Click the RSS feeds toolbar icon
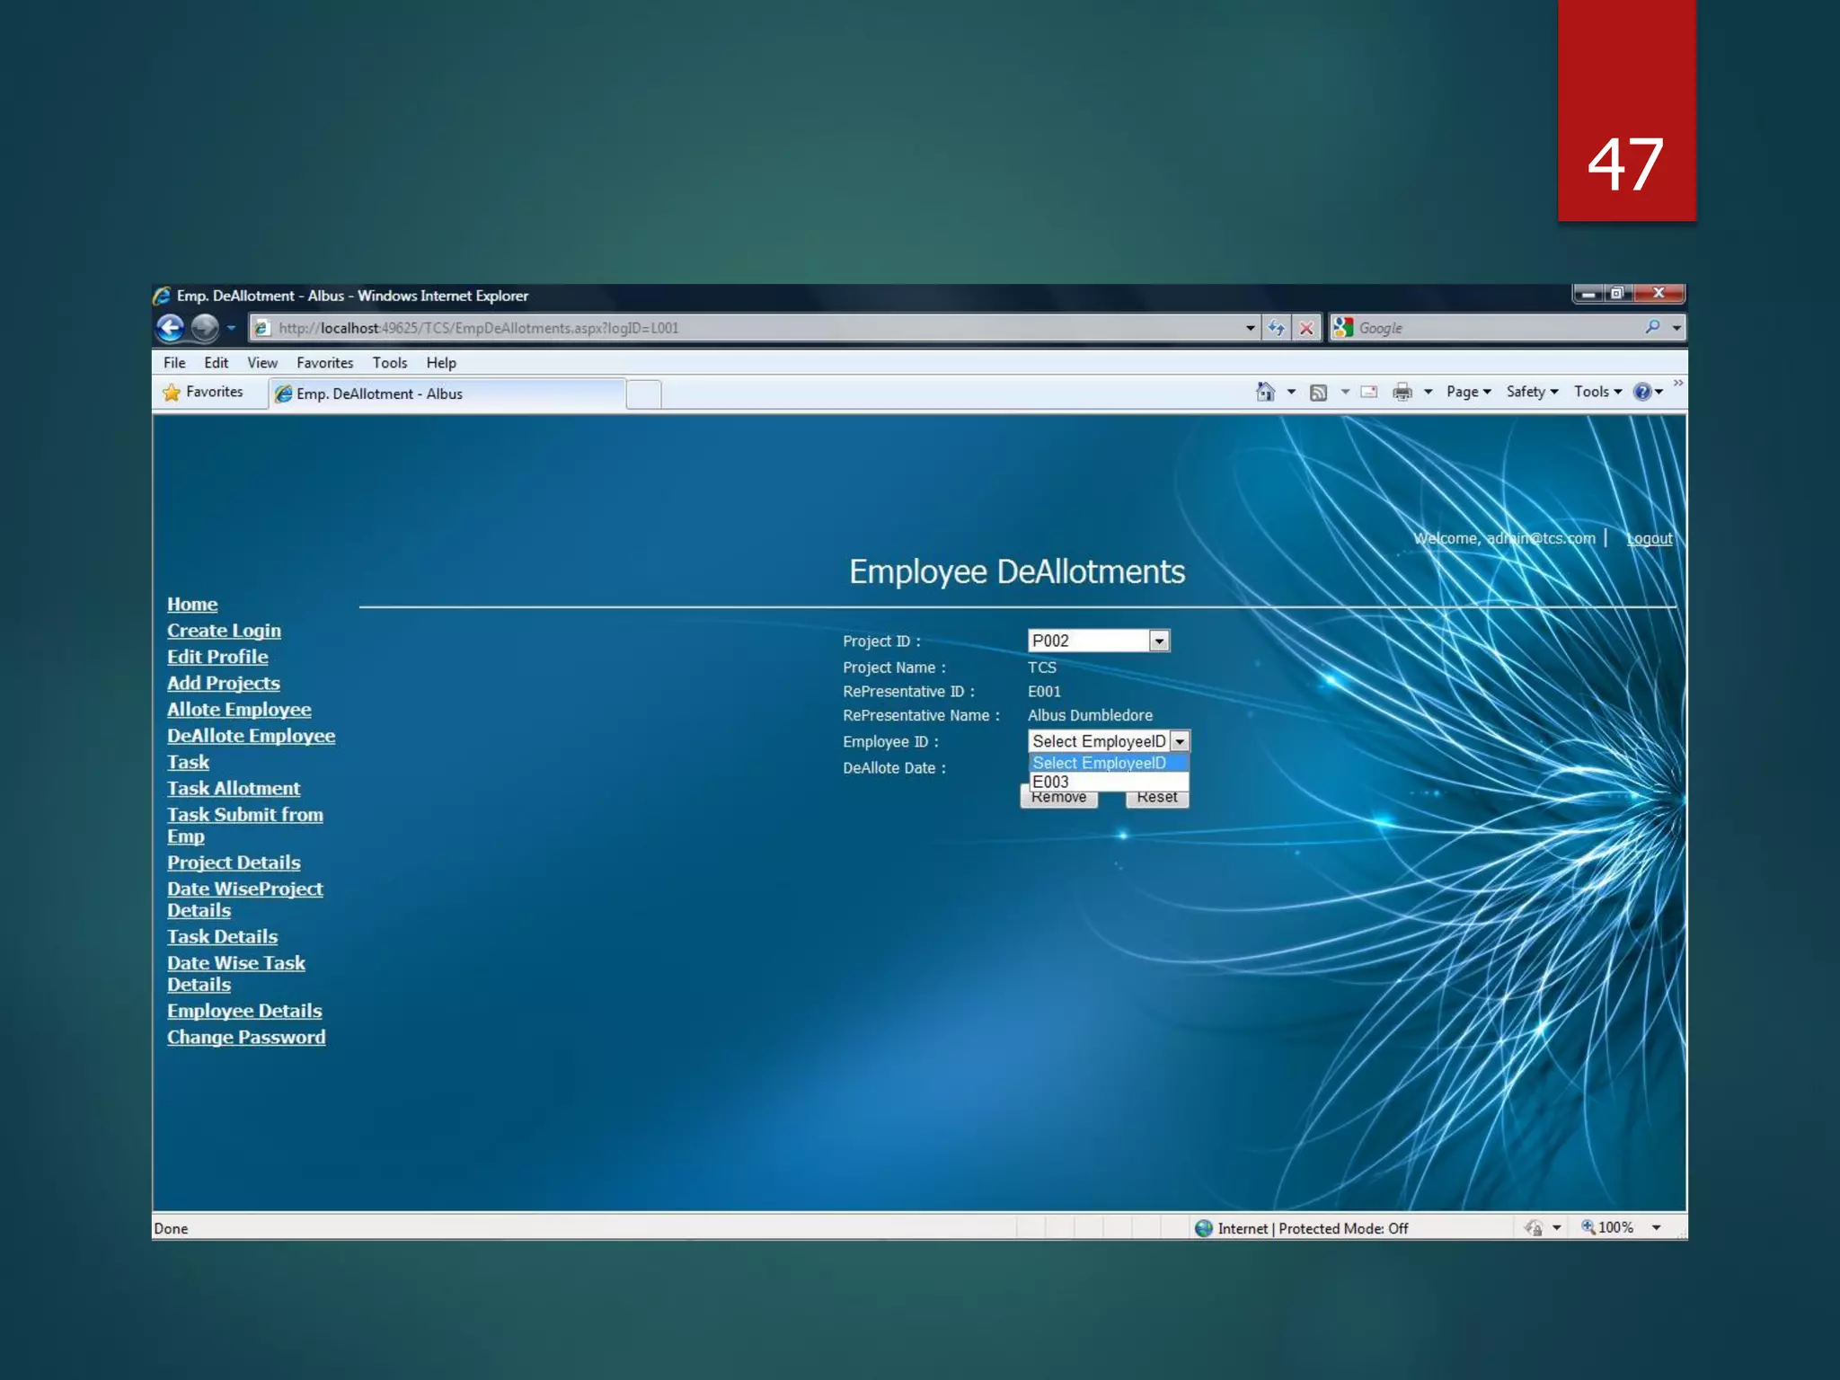This screenshot has height=1380, width=1840. [x=1318, y=392]
